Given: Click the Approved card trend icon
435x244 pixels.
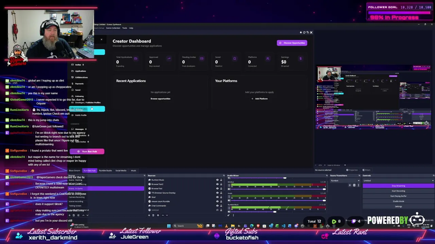Looking at the screenshot, I should 169,59.
